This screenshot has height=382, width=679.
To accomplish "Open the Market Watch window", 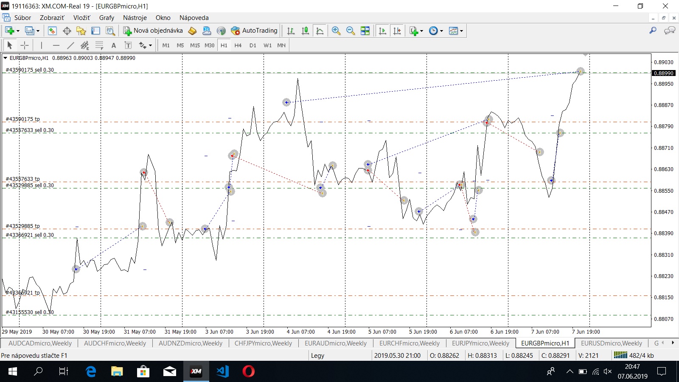I will [x=52, y=31].
